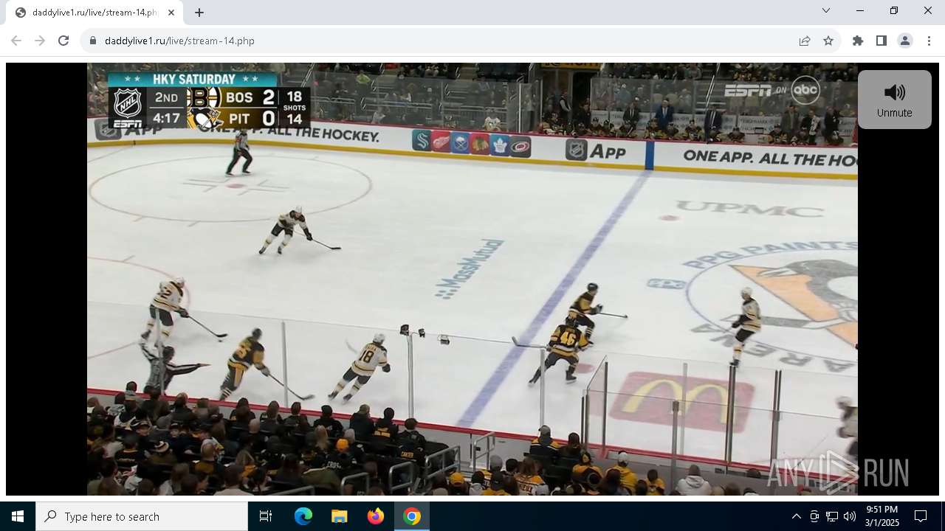Viewport: 945px width, 531px height.
Task: Open the Chrome profile avatar
Action: tap(905, 41)
